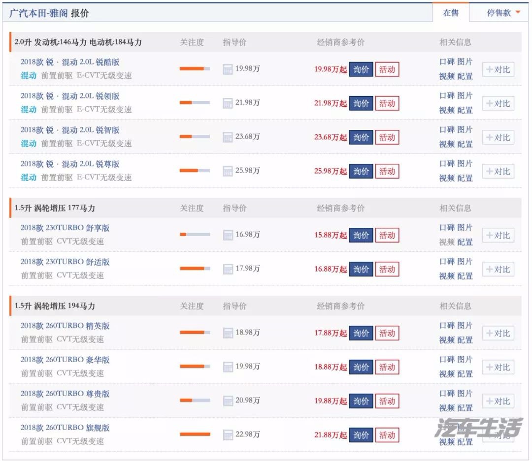Open calculator icon next to 21.98万 guide price
This screenshot has width=532, height=462.
(x=228, y=103)
